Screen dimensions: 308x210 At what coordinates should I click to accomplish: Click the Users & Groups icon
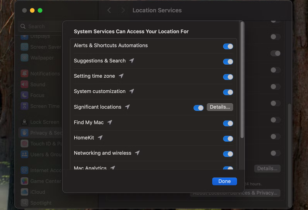[x=24, y=155]
